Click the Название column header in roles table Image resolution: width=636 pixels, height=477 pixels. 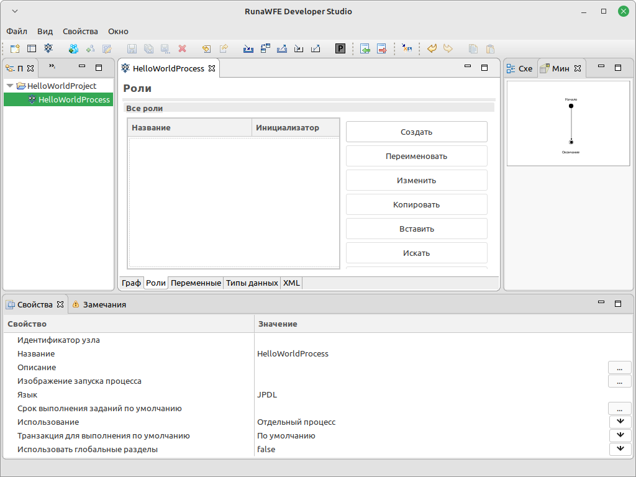coord(190,128)
